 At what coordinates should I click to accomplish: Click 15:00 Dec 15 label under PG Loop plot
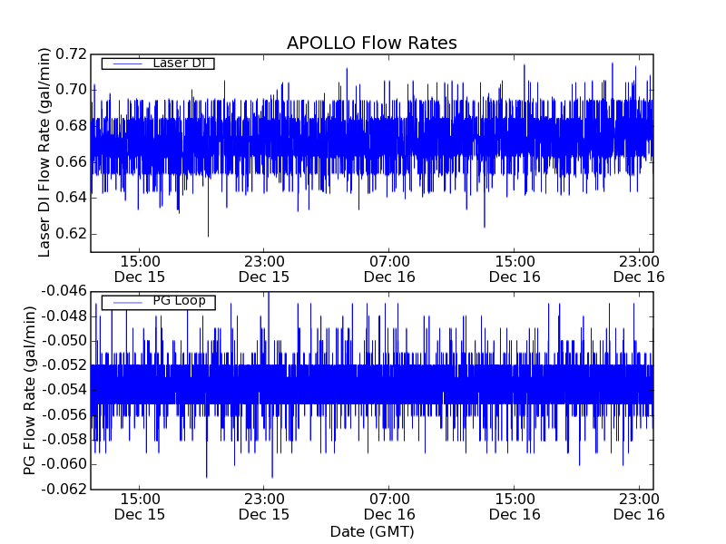(x=140, y=507)
